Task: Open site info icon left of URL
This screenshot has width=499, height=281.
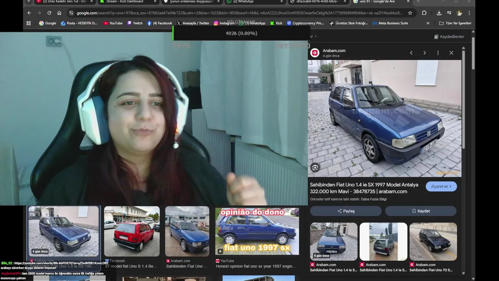Action: point(71,13)
